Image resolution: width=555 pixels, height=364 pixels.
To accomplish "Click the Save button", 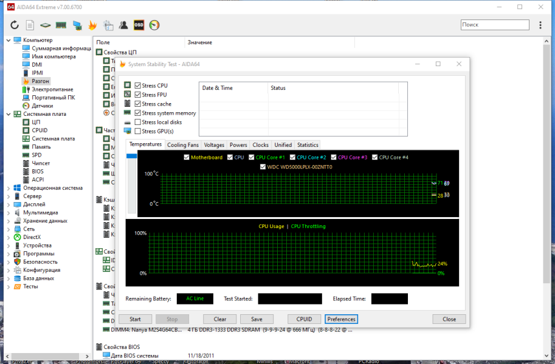I will pos(257,319).
